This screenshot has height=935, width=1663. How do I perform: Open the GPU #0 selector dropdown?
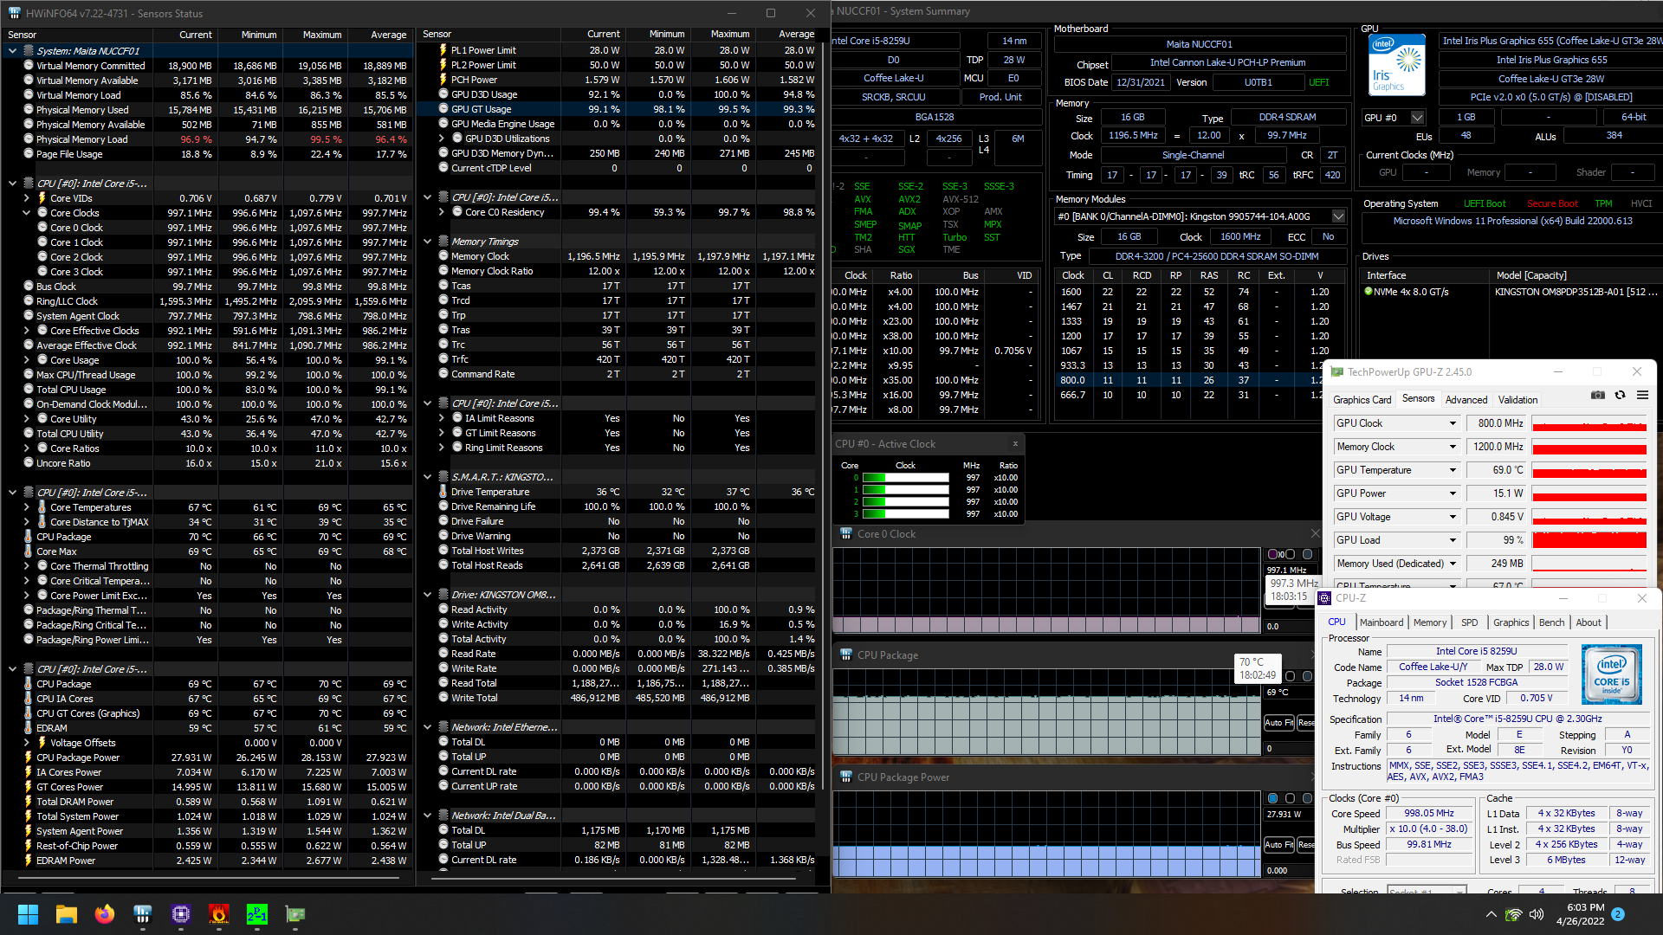coord(1417,118)
